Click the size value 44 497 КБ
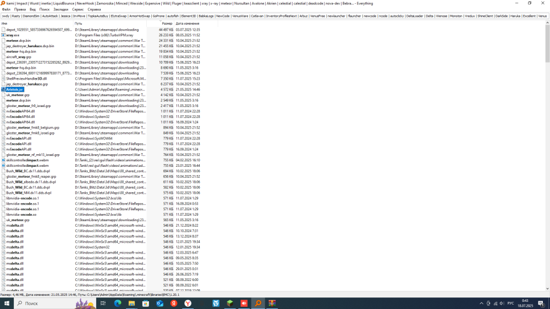This screenshot has width=550, height=309. 166,30
